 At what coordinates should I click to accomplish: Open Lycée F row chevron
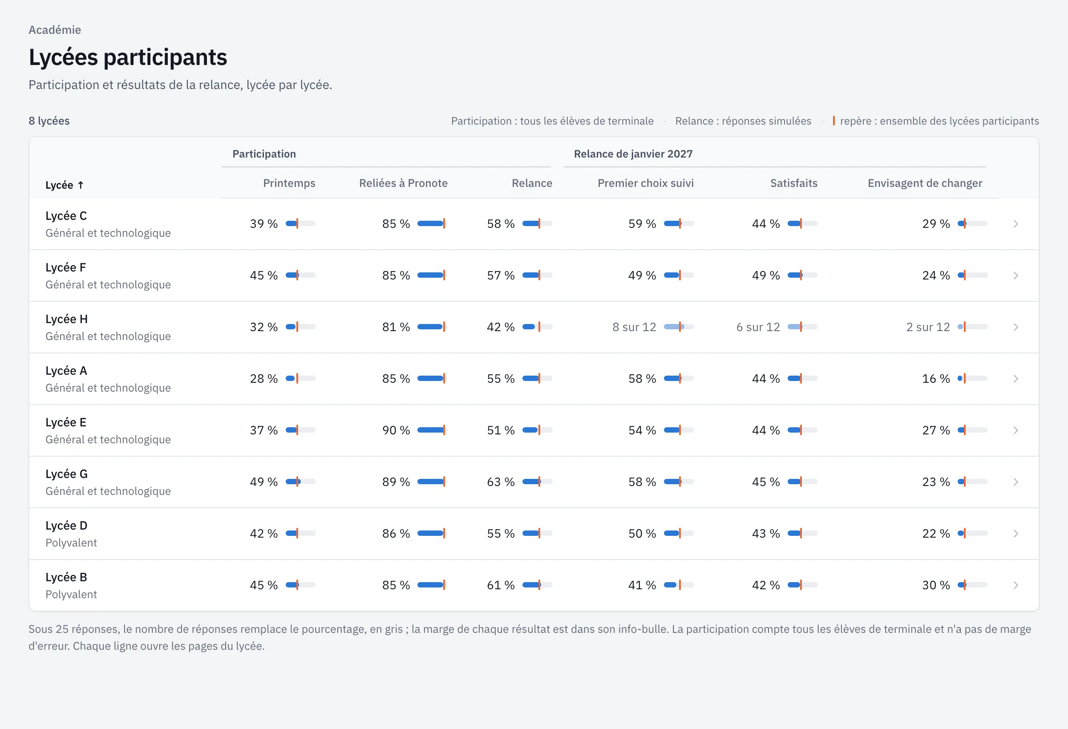click(1015, 275)
